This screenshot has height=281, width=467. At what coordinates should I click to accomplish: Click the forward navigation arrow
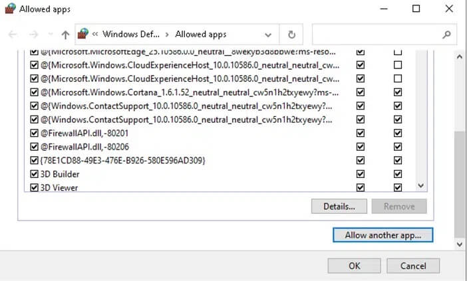point(33,35)
